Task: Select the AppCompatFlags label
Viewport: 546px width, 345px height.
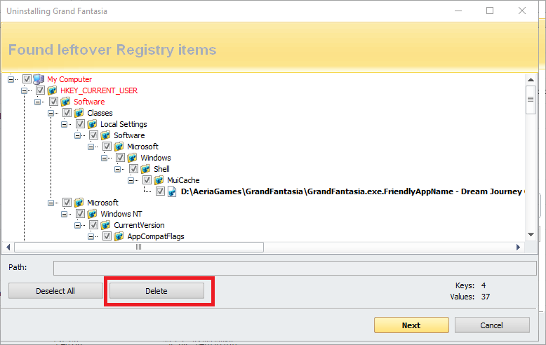Action: click(x=156, y=236)
